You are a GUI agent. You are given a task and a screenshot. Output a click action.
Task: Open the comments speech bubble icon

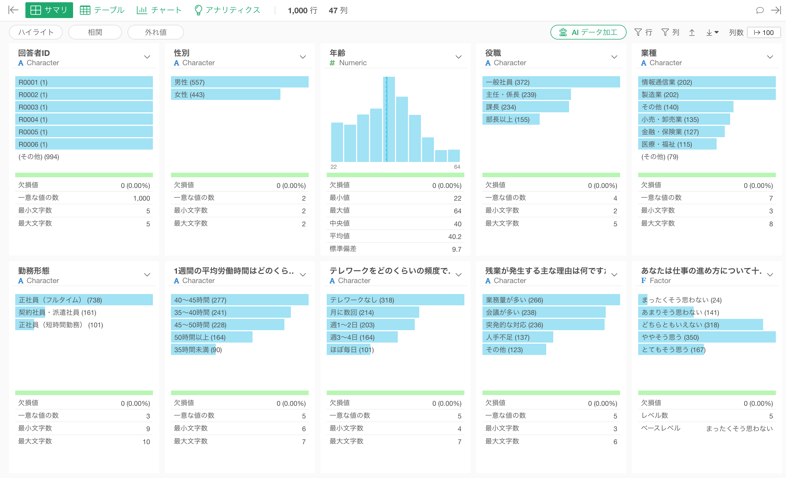[760, 10]
